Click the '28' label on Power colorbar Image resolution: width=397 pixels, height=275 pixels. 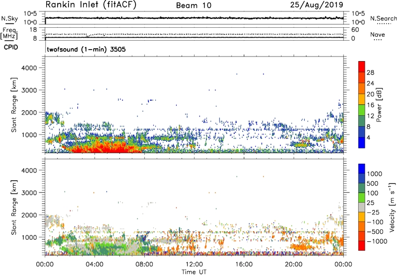click(370, 72)
